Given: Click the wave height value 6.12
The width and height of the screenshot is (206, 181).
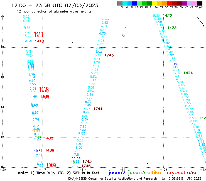Looking at the screenshot, I should click(x=93, y=80).
